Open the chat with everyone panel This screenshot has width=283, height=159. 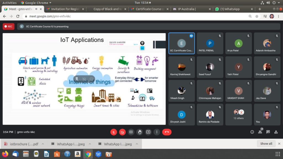268,132
